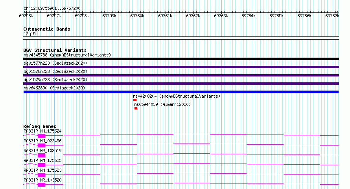This screenshot has width=350, height=189.
Task: Click the 69767k ruler position
Action: (332, 16)
